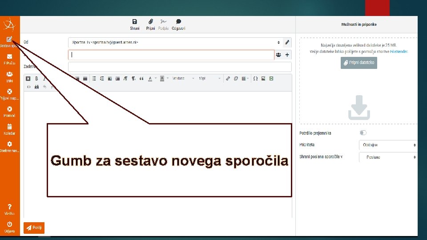Click the Odgovori responses icon
427x240 pixels.
pyautogui.click(x=179, y=21)
